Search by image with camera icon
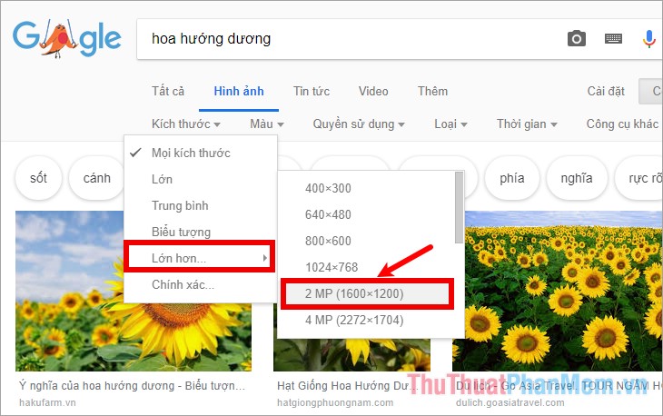The width and height of the screenshot is (663, 416). click(577, 38)
